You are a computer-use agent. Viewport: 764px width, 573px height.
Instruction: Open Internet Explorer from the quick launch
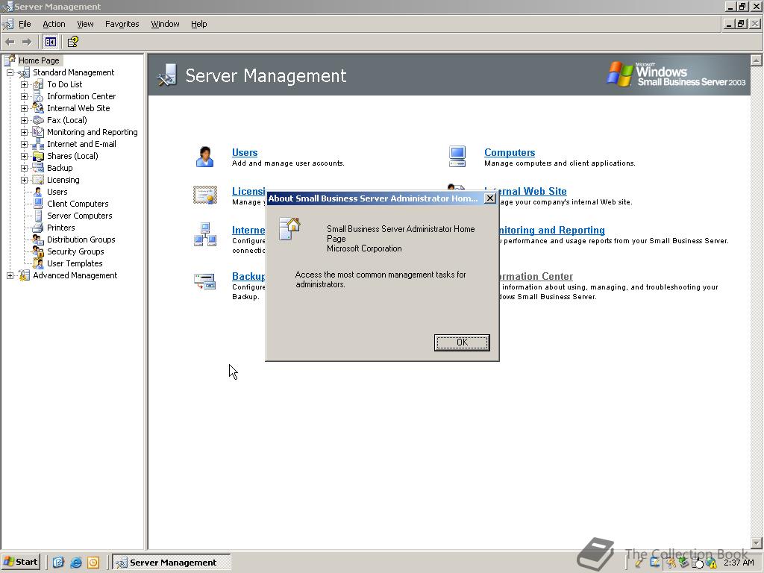click(75, 563)
